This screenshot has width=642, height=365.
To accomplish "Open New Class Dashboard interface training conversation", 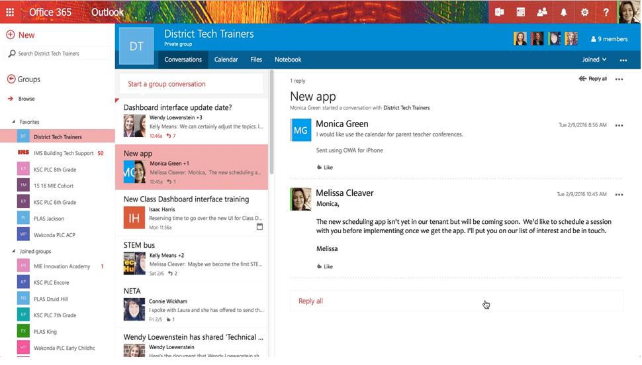I will click(192, 213).
